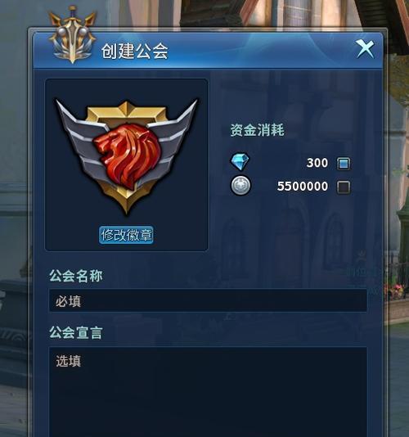Select the red lion guild badge
Viewport: 409px width, 437px height.
tap(127, 157)
